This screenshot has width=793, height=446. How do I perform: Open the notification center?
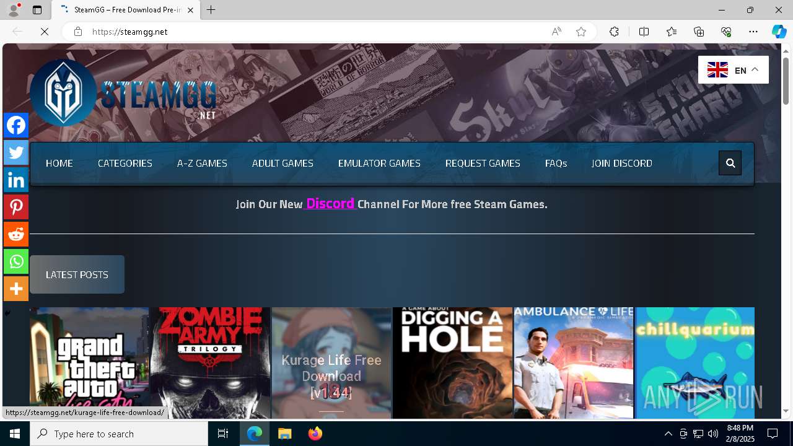(x=773, y=434)
